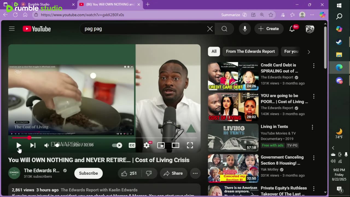Open options for Credit Card Debt video
Viewport: 350px width, 197px height.
click(314, 66)
